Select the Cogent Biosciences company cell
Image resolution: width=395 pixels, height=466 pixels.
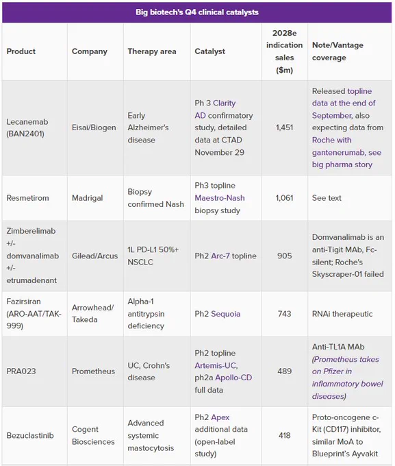[93, 435]
